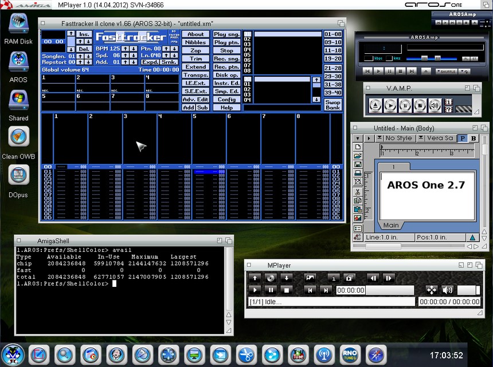Screen dimensions: 493x367
Task: Decrease Ln. value with its down arrow
Action: tap(174, 56)
